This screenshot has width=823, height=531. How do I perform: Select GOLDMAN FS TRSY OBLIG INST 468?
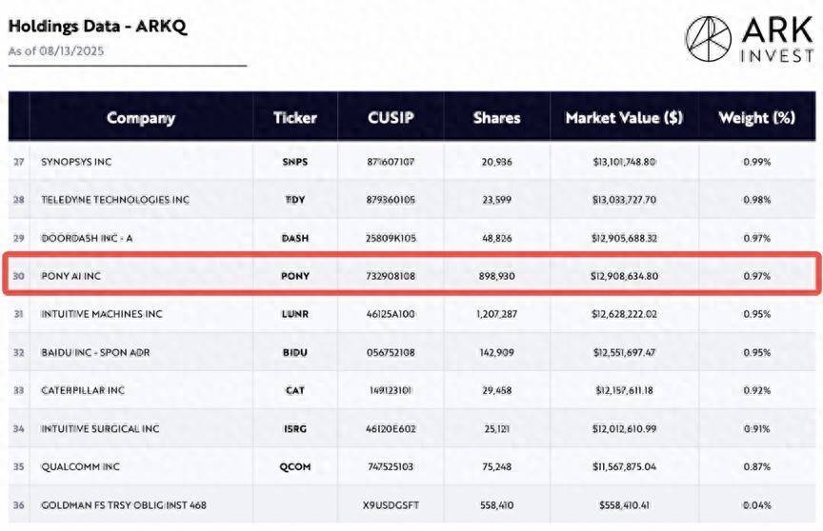[124, 505]
